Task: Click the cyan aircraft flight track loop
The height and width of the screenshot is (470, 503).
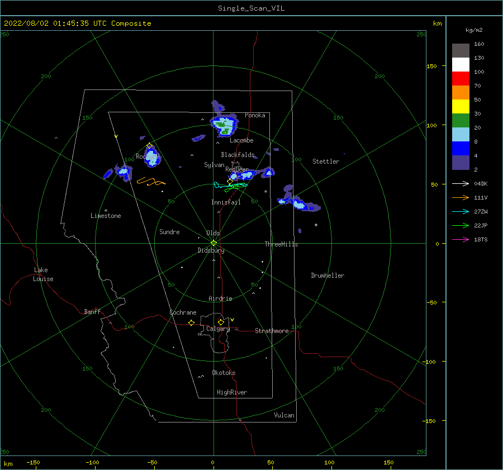Action: (x=230, y=186)
